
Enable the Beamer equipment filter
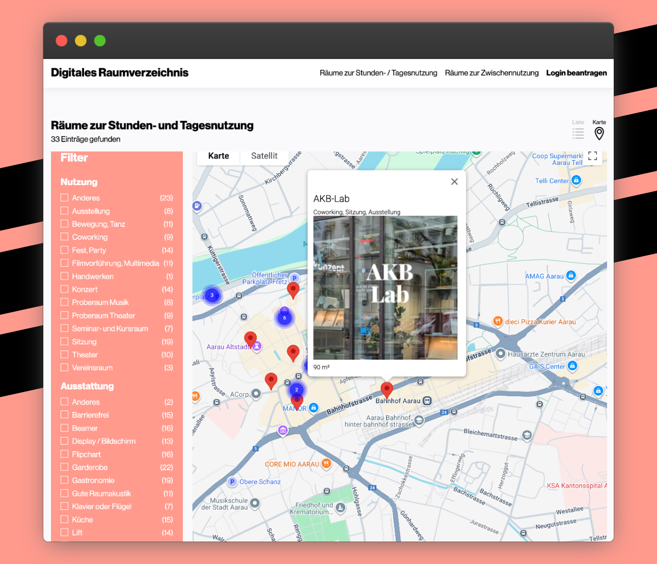click(64, 428)
